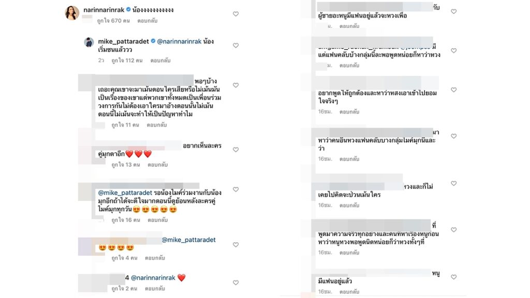Like the top comment in right column

(453, 11)
